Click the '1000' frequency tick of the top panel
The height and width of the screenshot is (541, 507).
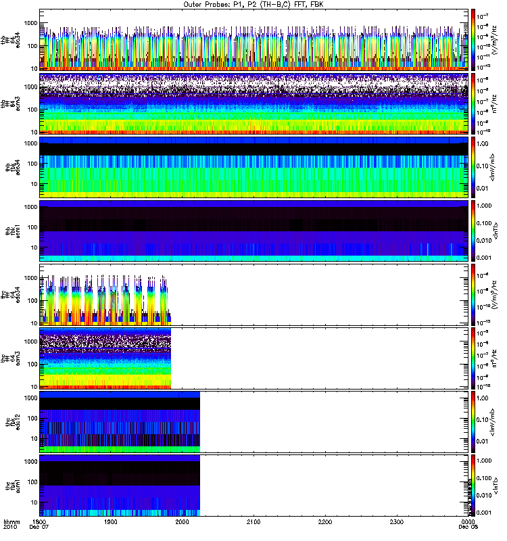30,23
